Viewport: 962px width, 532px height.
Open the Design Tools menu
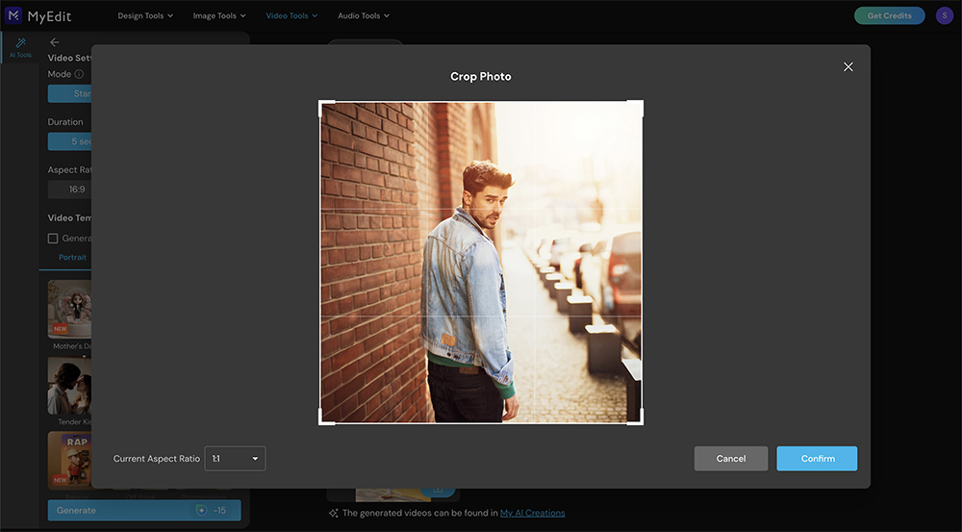coord(145,16)
